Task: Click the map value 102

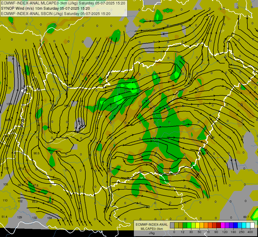Action: pos(20,201)
